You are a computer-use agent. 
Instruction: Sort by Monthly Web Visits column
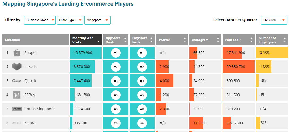[86, 40]
